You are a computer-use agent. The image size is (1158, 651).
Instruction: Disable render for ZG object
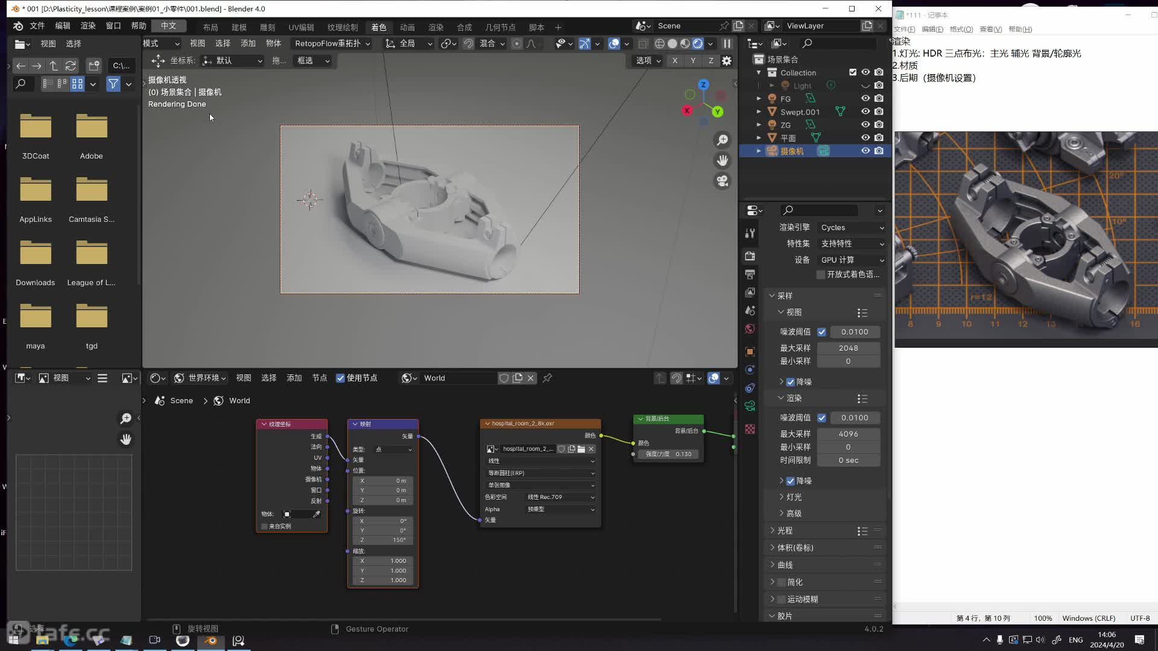[x=879, y=125]
